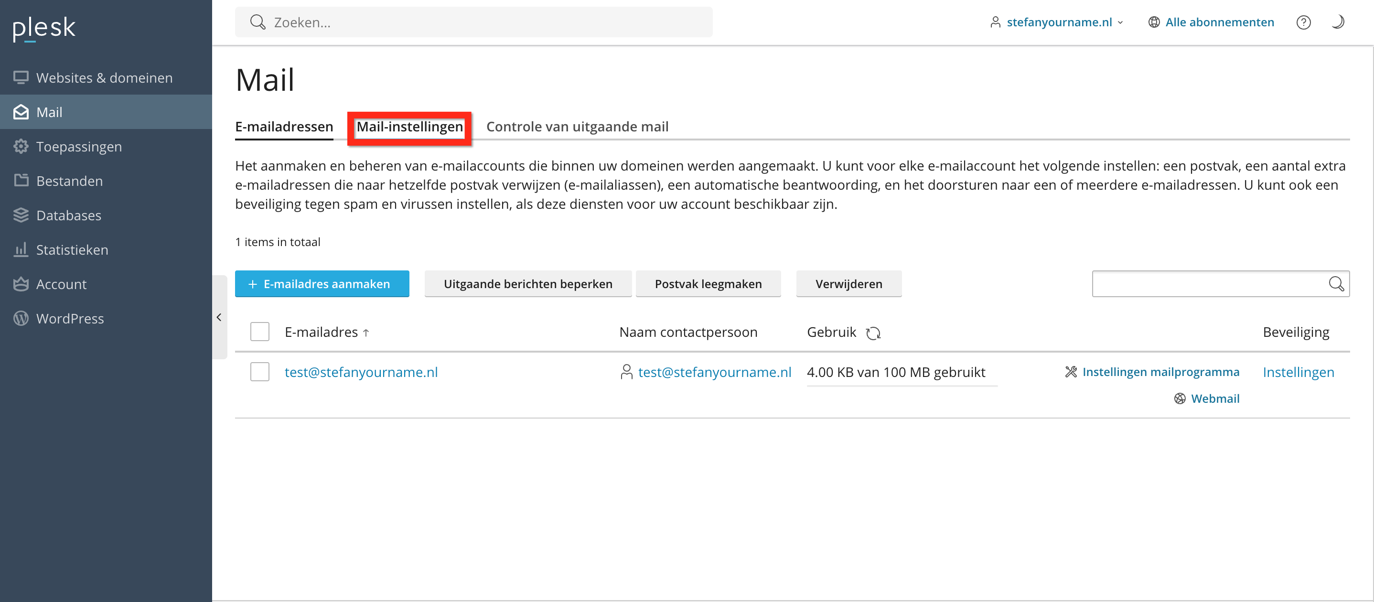Open the Webmail link

tap(1214, 398)
